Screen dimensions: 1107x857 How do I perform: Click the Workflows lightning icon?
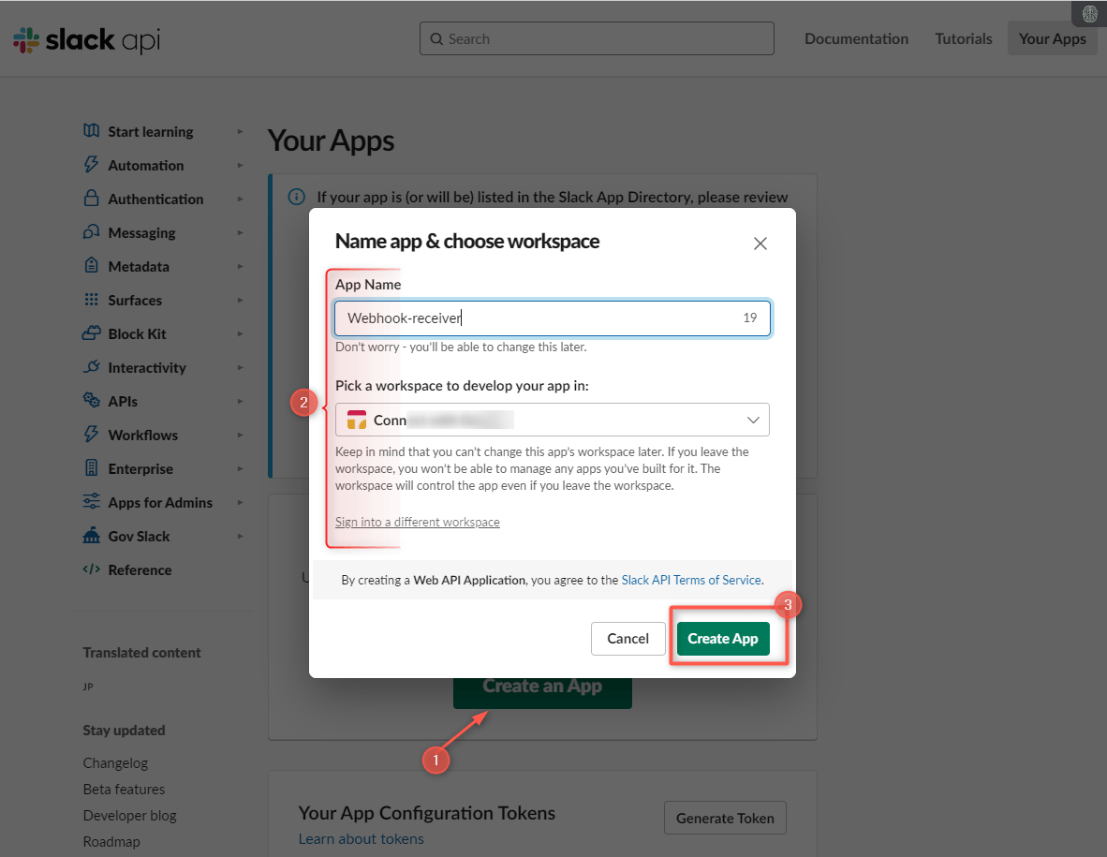click(x=91, y=435)
